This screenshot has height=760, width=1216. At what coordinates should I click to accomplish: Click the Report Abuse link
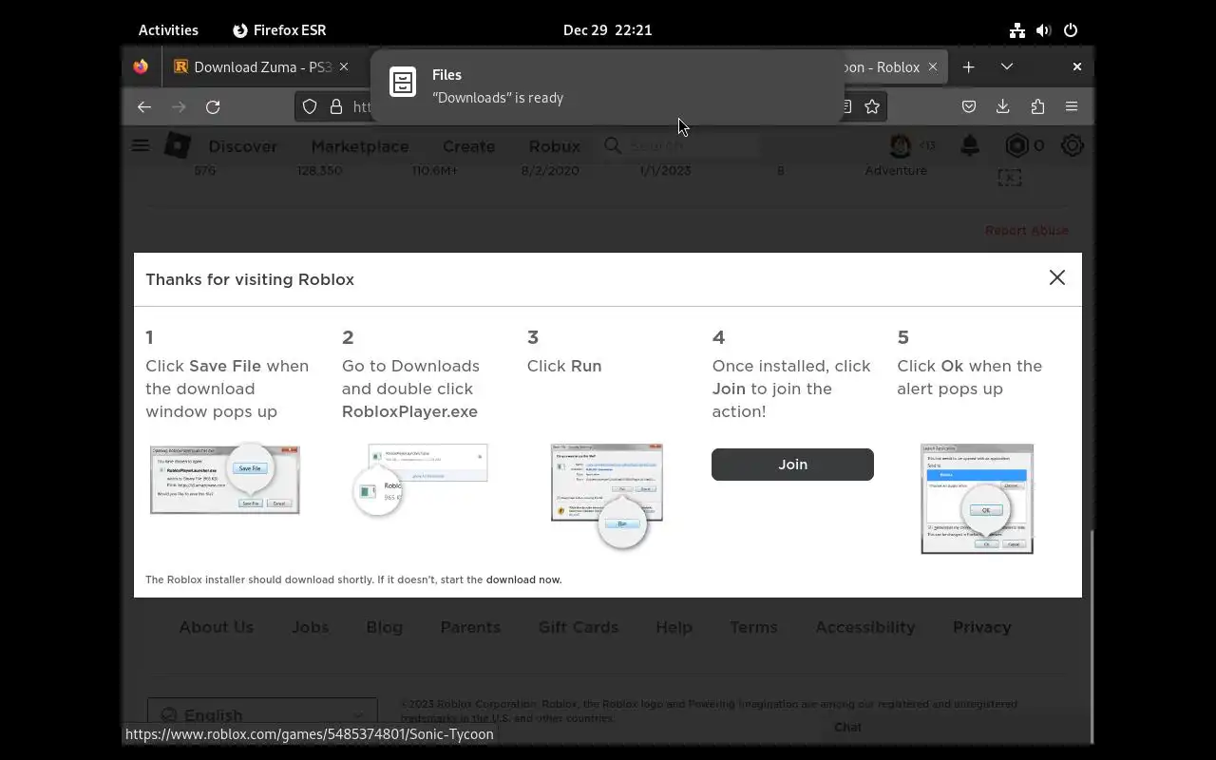(1026, 231)
